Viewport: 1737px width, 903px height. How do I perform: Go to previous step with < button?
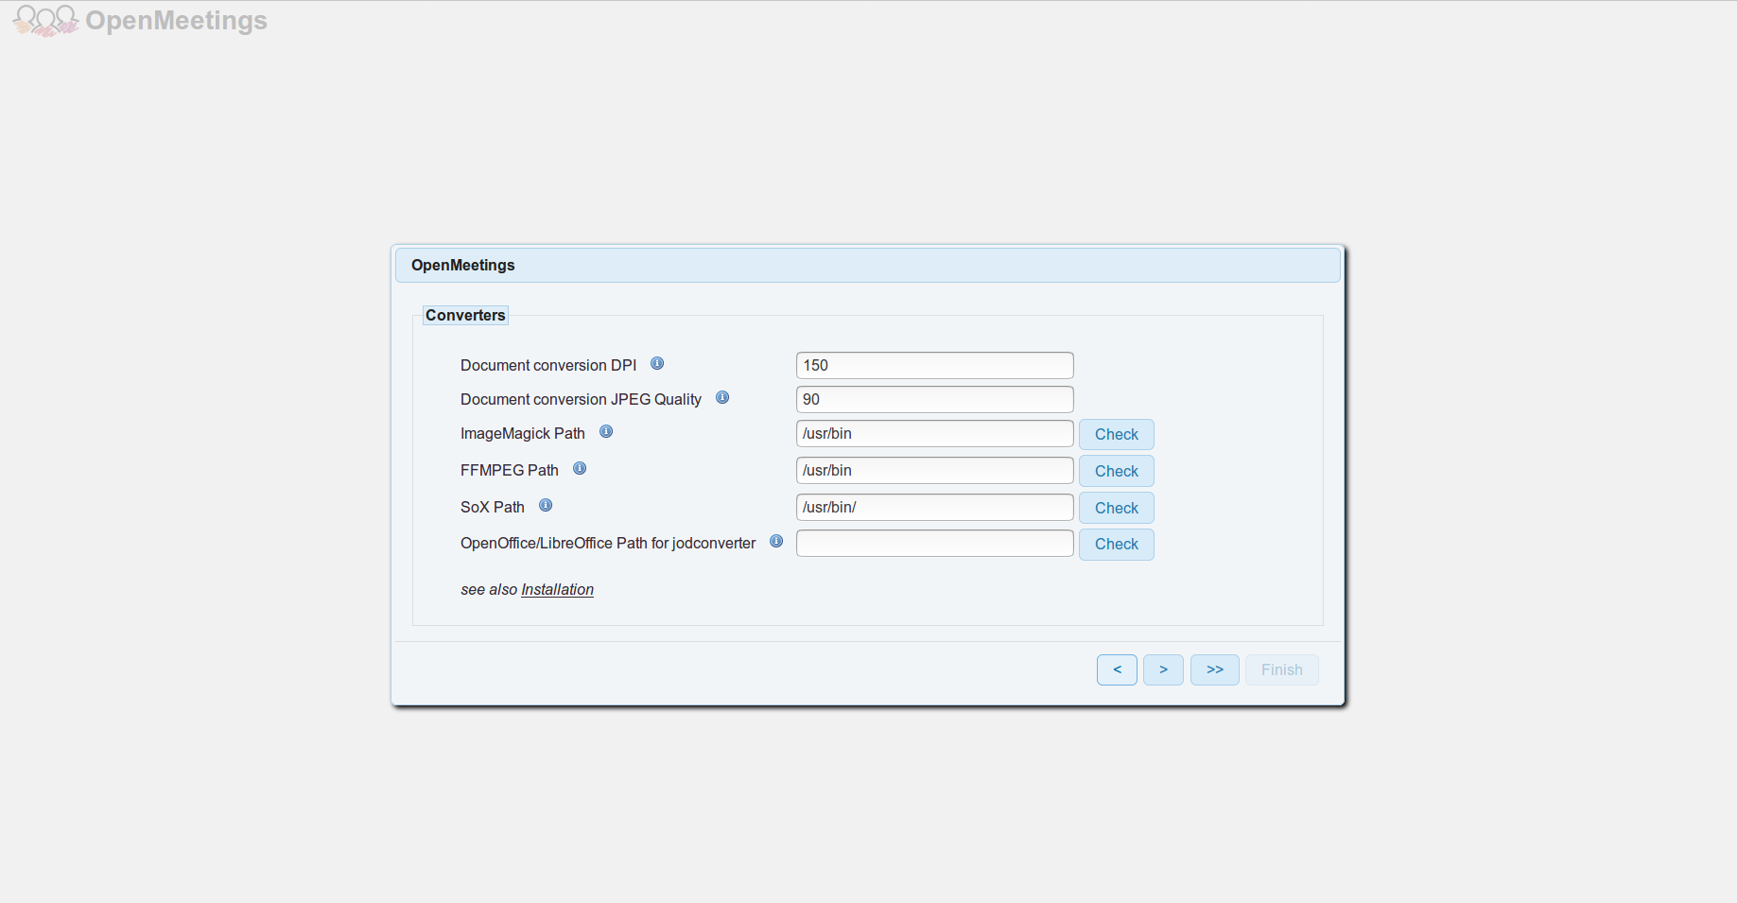1117,669
